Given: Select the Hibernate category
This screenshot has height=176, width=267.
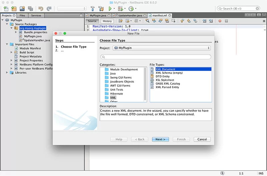Looking at the screenshot, I should (116, 94).
